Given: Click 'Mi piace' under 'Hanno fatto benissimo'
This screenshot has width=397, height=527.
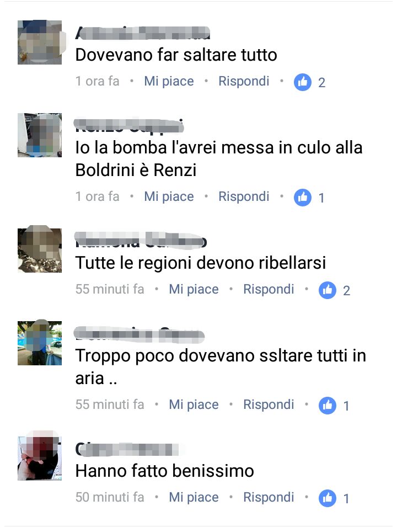Looking at the screenshot, I should [x=194, y=497].
